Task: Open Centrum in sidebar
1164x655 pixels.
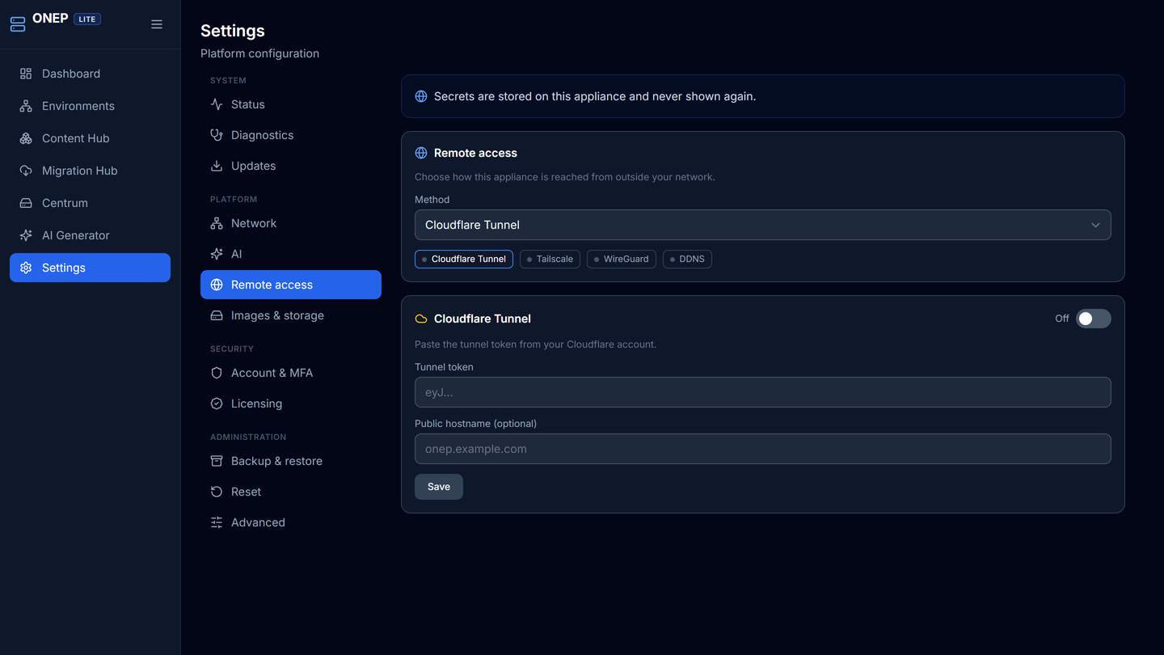Action: point(90,203)
